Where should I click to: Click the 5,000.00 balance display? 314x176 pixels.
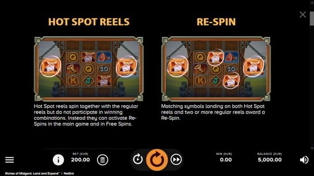point(269,160)
